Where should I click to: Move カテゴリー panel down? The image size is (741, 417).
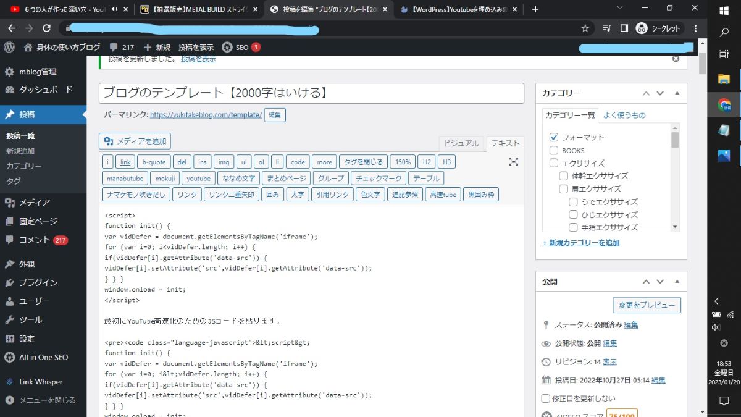660,93
